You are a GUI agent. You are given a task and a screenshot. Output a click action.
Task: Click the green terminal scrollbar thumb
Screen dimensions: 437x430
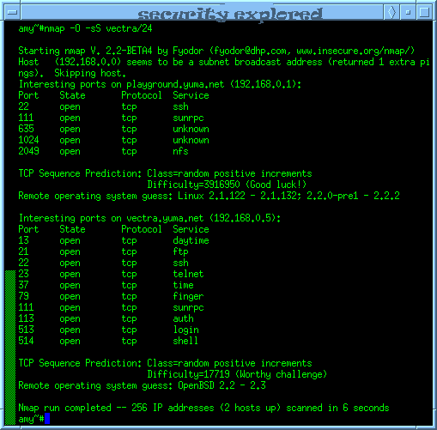pos(10,348)
